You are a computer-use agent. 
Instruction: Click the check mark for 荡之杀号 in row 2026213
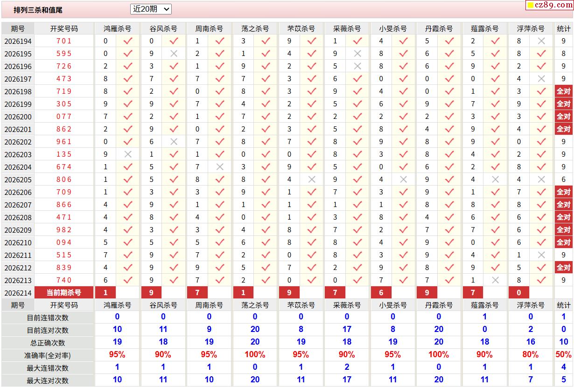[x=266, y=280]
